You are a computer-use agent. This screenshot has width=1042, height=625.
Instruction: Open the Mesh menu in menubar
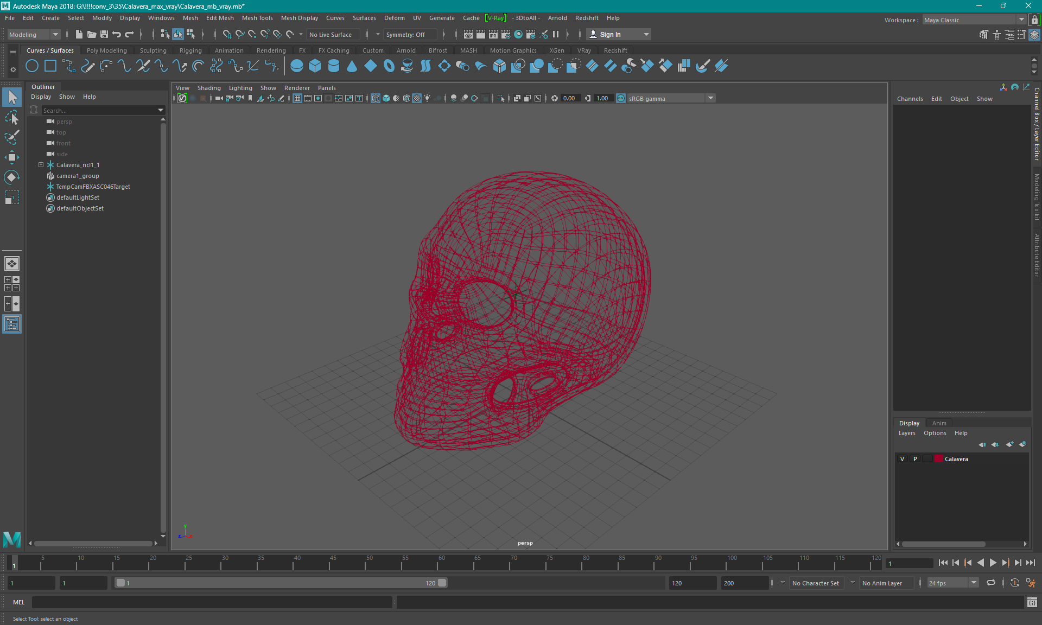coord(190,18)
